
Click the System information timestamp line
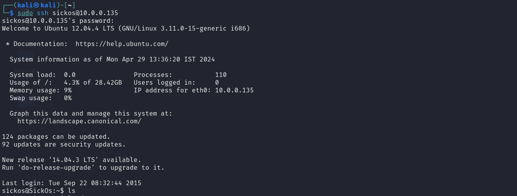click(x=112, y=59)
